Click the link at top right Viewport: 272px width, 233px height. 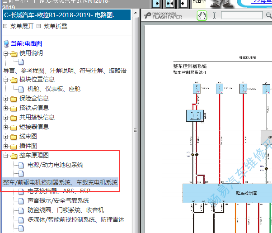262,1
